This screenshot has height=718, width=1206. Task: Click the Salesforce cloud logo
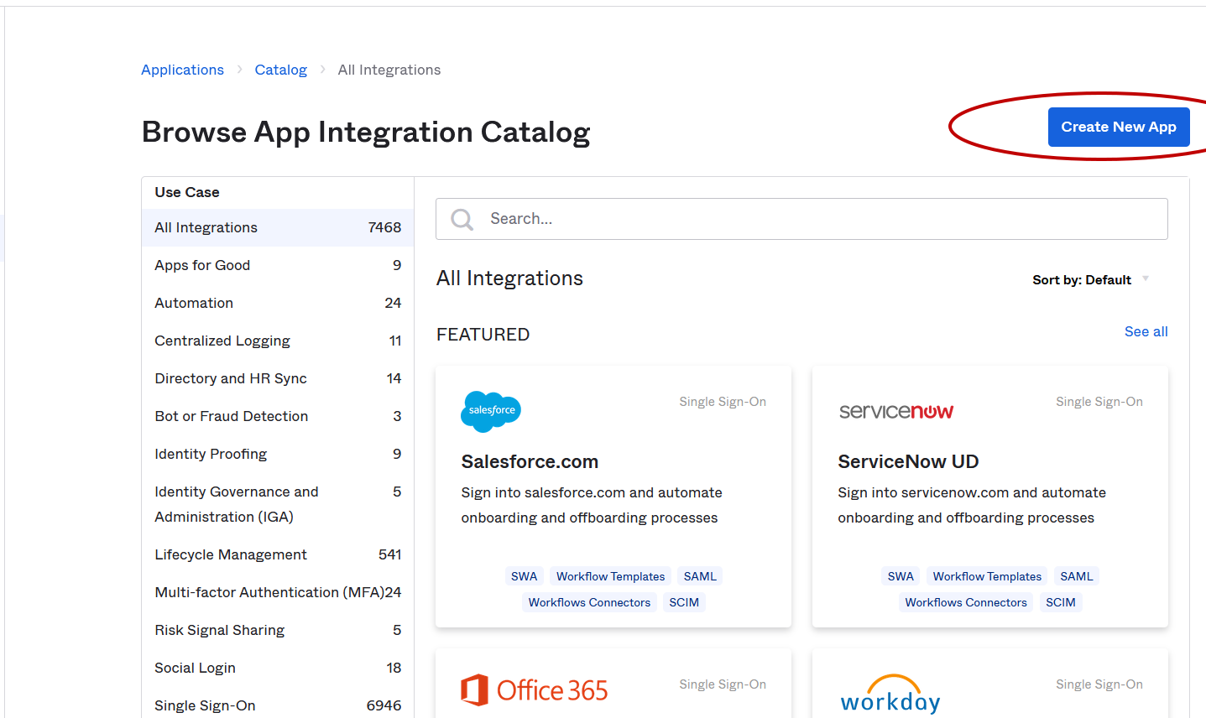coord(491,411)
